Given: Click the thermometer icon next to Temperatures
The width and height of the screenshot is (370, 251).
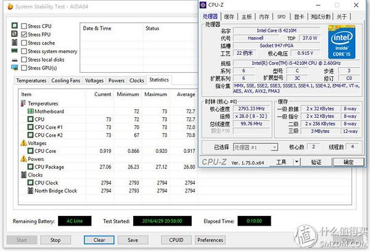Looking at the screenshot, I should click(23, 104).
